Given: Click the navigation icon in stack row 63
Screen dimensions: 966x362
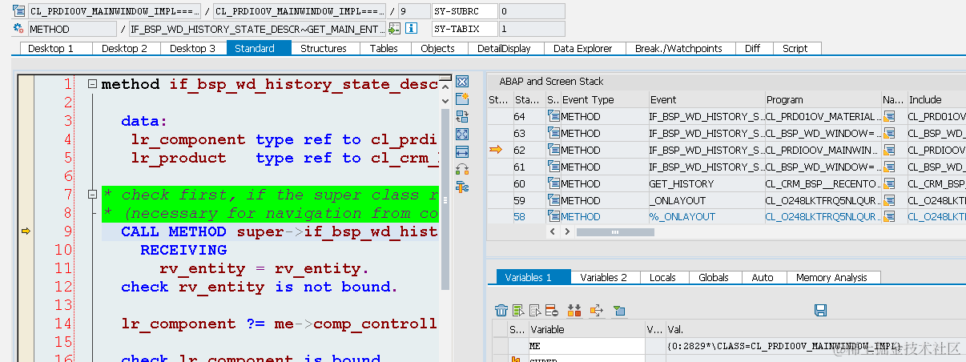Looking at the screenshot, I should point(889,134).
